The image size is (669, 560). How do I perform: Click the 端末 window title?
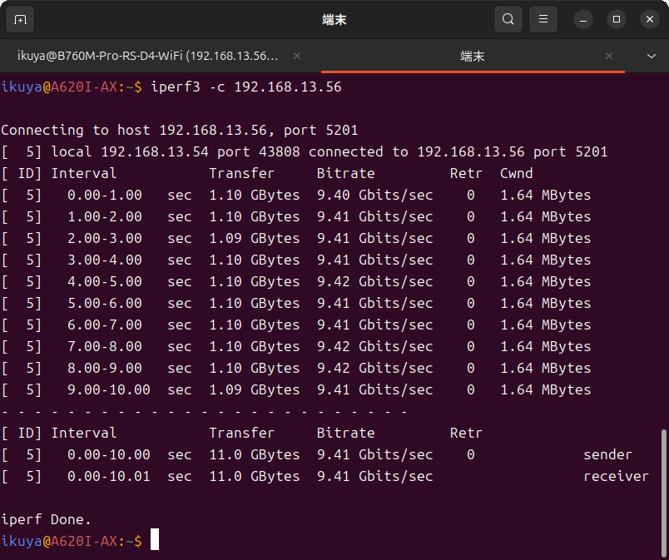334,19
